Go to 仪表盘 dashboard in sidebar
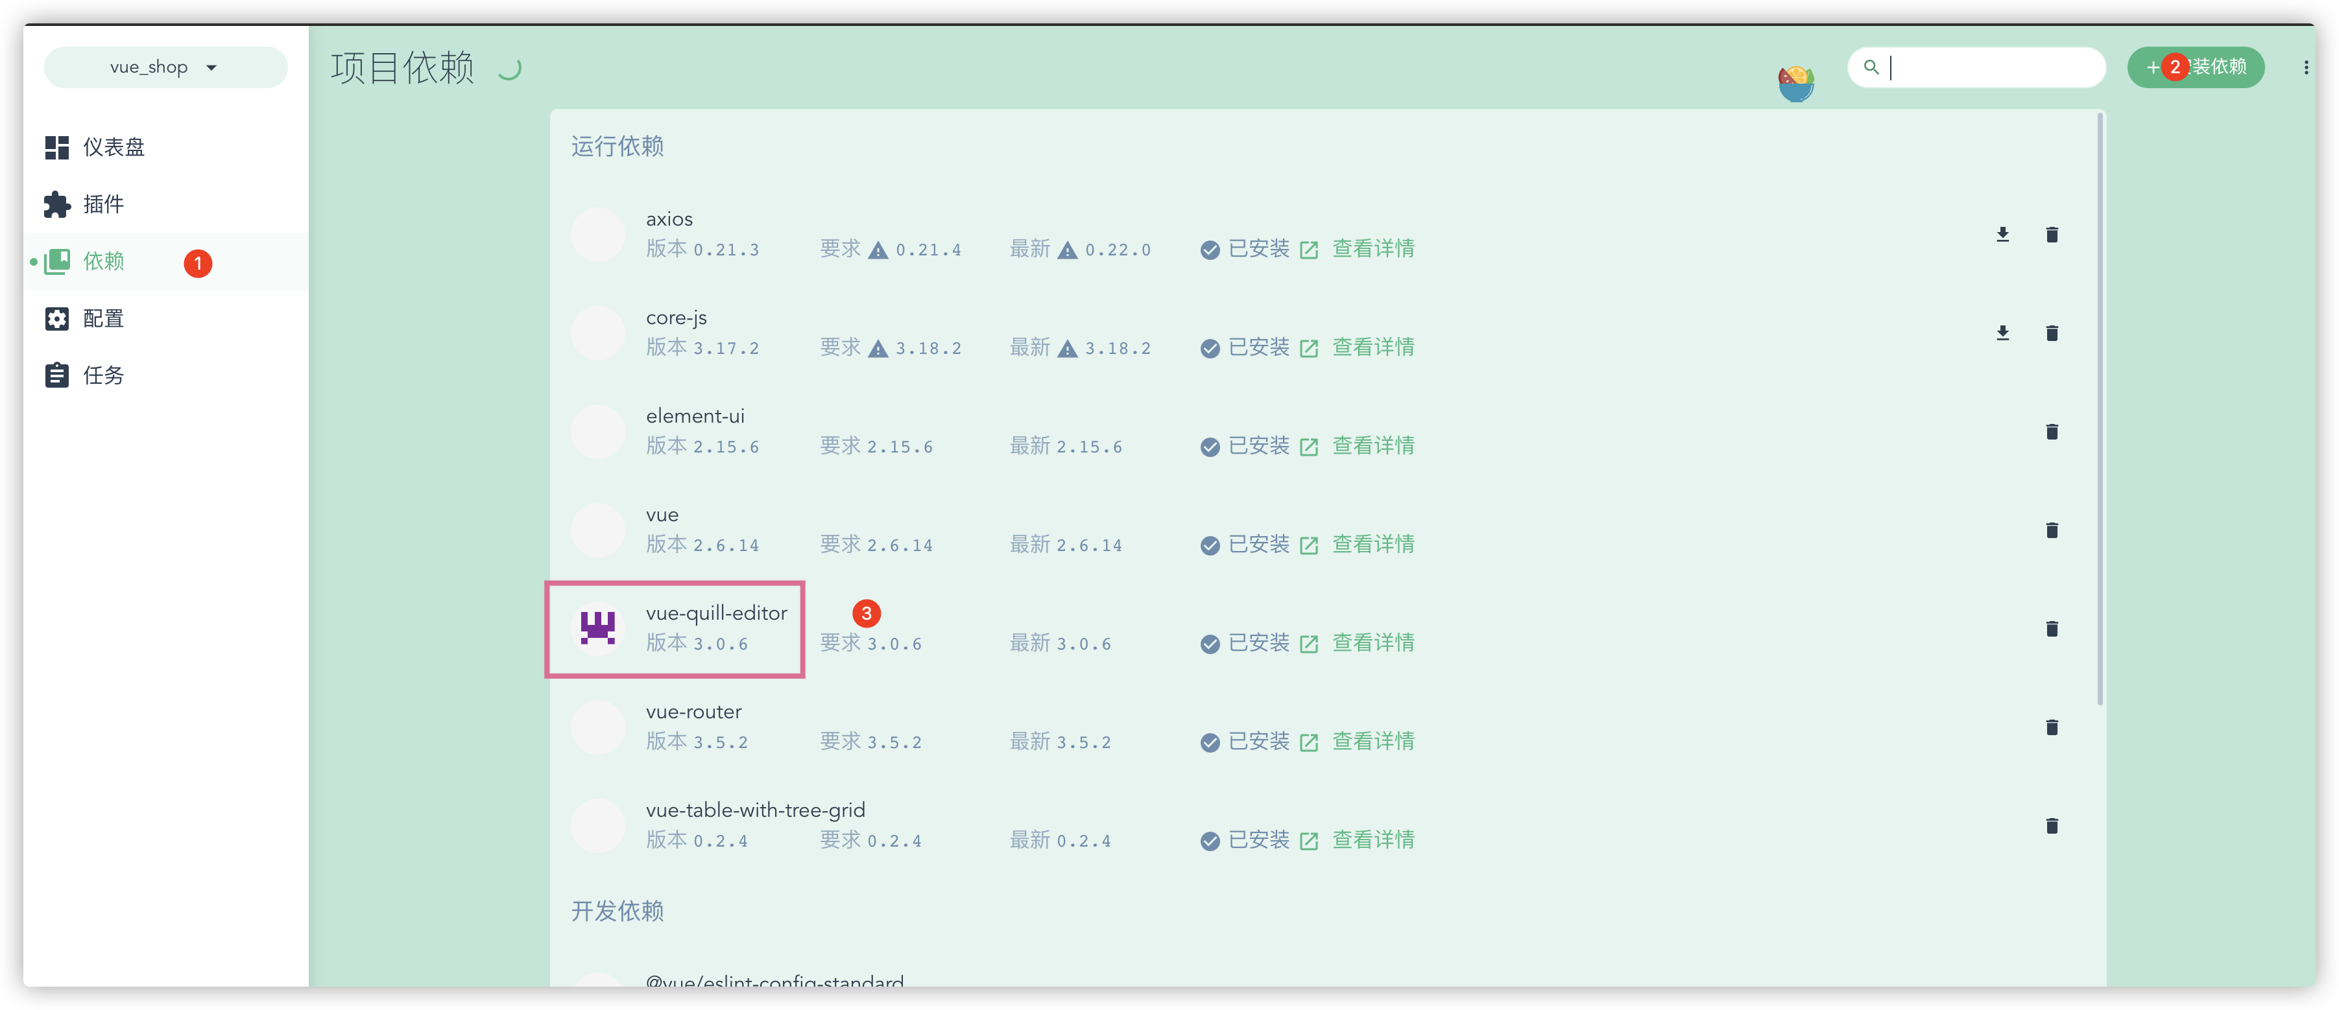Image resolution: width=2339 pixels, height=1010 pixels. tap(166, 147)
